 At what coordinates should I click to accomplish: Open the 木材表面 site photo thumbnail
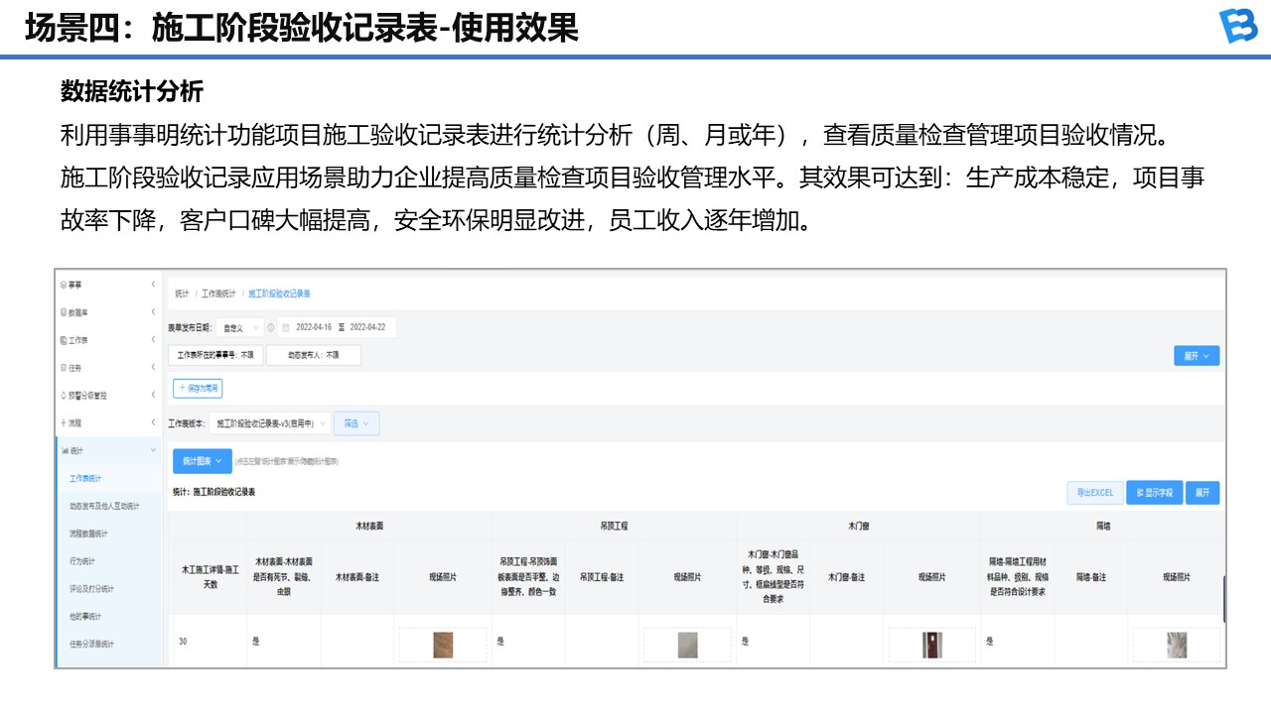tap(442, 645)
